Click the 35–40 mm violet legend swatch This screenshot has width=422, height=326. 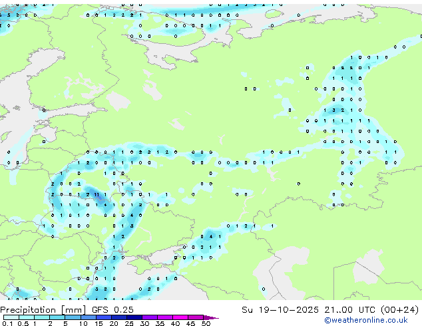tap(164, 317)
